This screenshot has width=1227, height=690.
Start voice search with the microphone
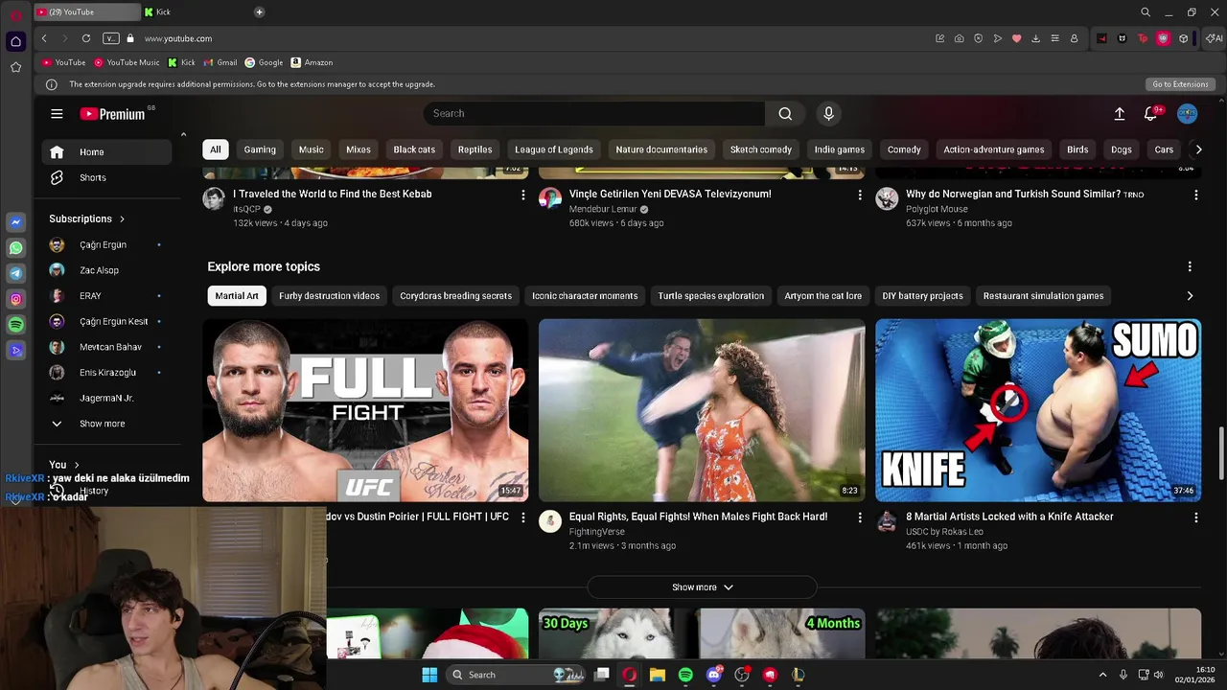[x=829, y=113]
